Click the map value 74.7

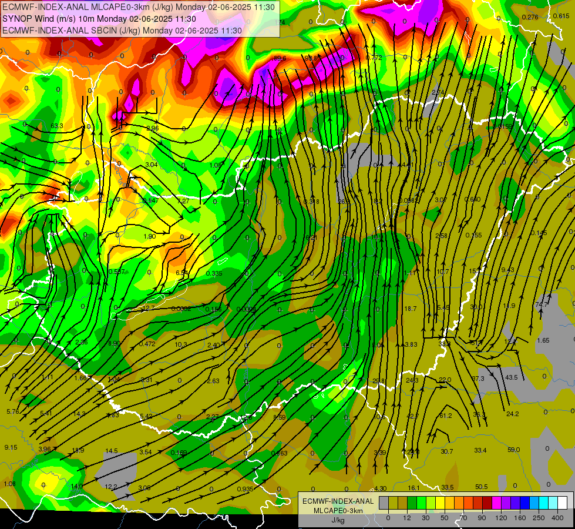coord(542,304)
